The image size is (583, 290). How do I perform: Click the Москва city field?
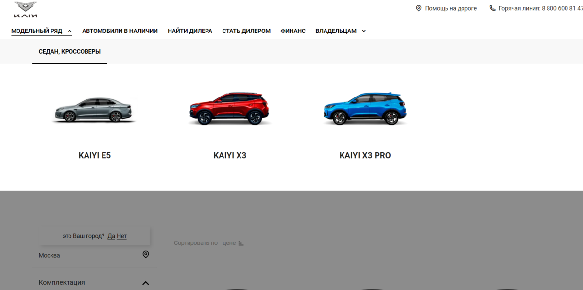pyautogui.click(x=95, y=255)
